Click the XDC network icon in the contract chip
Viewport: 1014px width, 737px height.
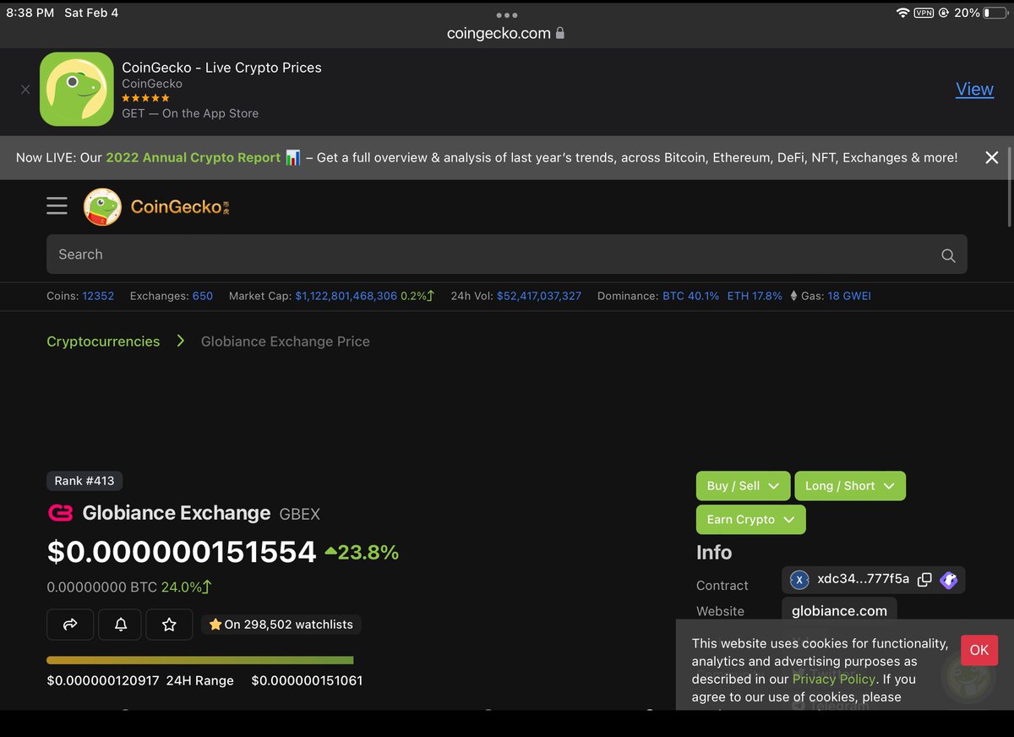coord(799,580)
